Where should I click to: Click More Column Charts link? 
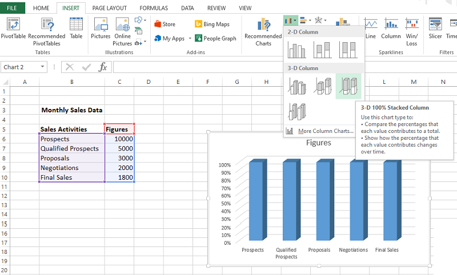pyautogui.click(x=326, y=131)
